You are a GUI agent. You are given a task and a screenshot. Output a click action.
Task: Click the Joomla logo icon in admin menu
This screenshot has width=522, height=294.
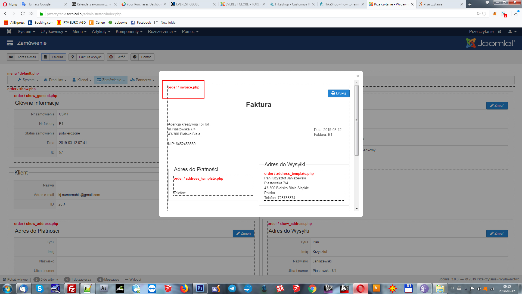pyautogui.click(x=9, y=32)
